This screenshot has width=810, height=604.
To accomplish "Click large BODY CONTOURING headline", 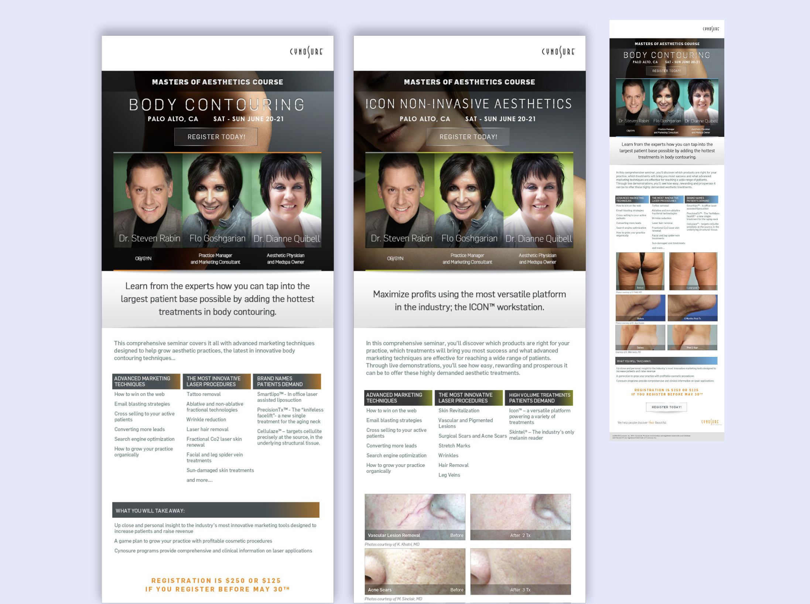I will coord(217,105).
